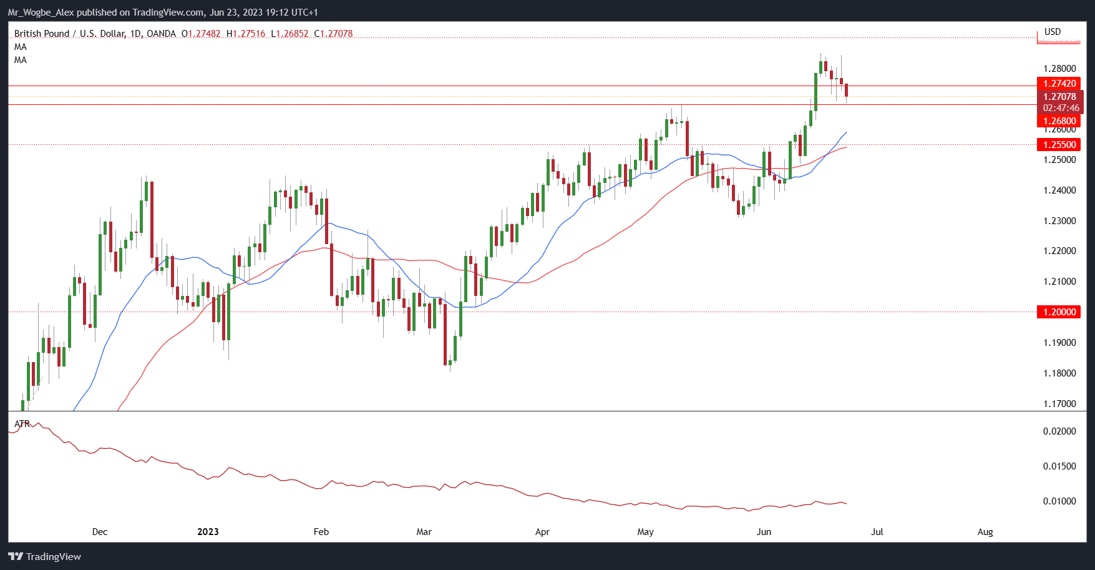1095x570 pixels.
Task: Click the 1.19000 axis value
Action: click(x=1059, y=343)
